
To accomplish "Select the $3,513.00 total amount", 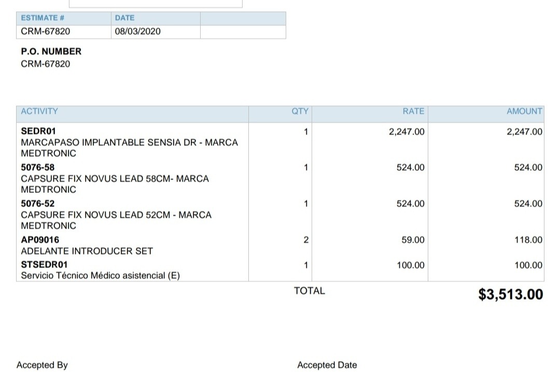I will click(511, 294).
